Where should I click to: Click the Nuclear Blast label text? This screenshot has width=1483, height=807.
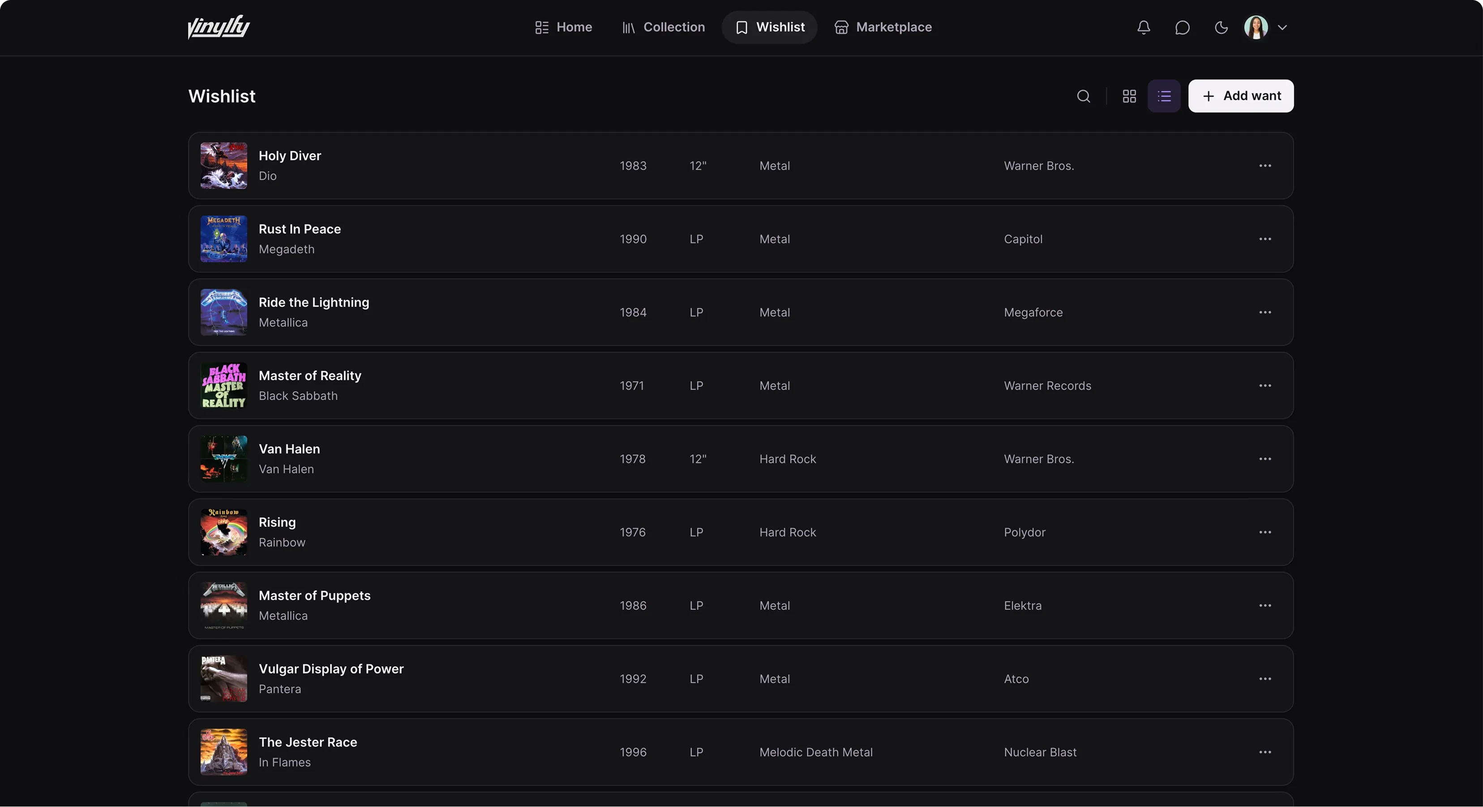(1040, 752)
